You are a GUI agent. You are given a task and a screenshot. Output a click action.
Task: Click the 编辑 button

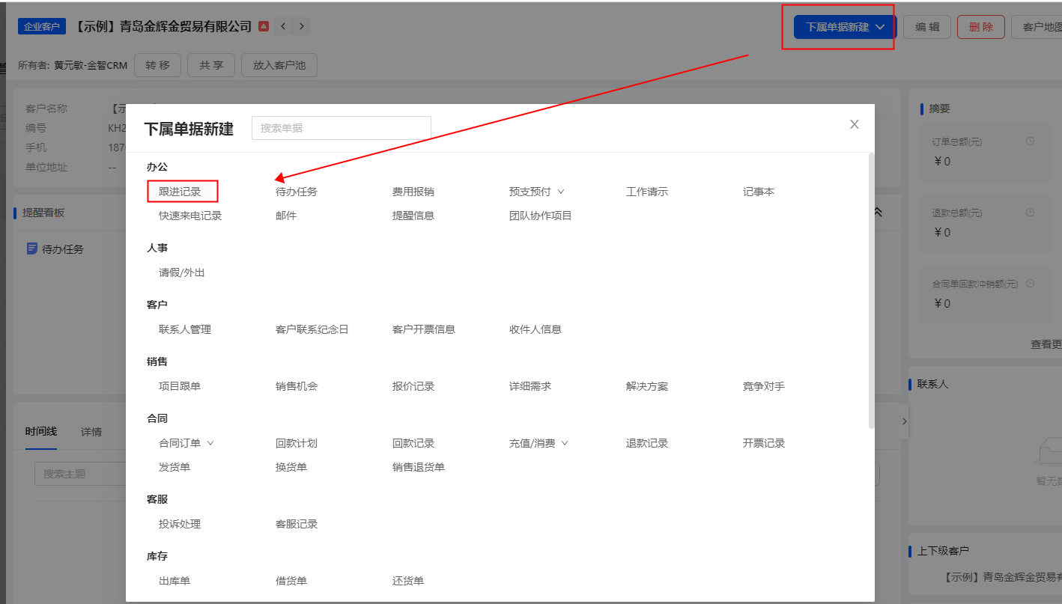pyautogui.click(x=927, y=27)
